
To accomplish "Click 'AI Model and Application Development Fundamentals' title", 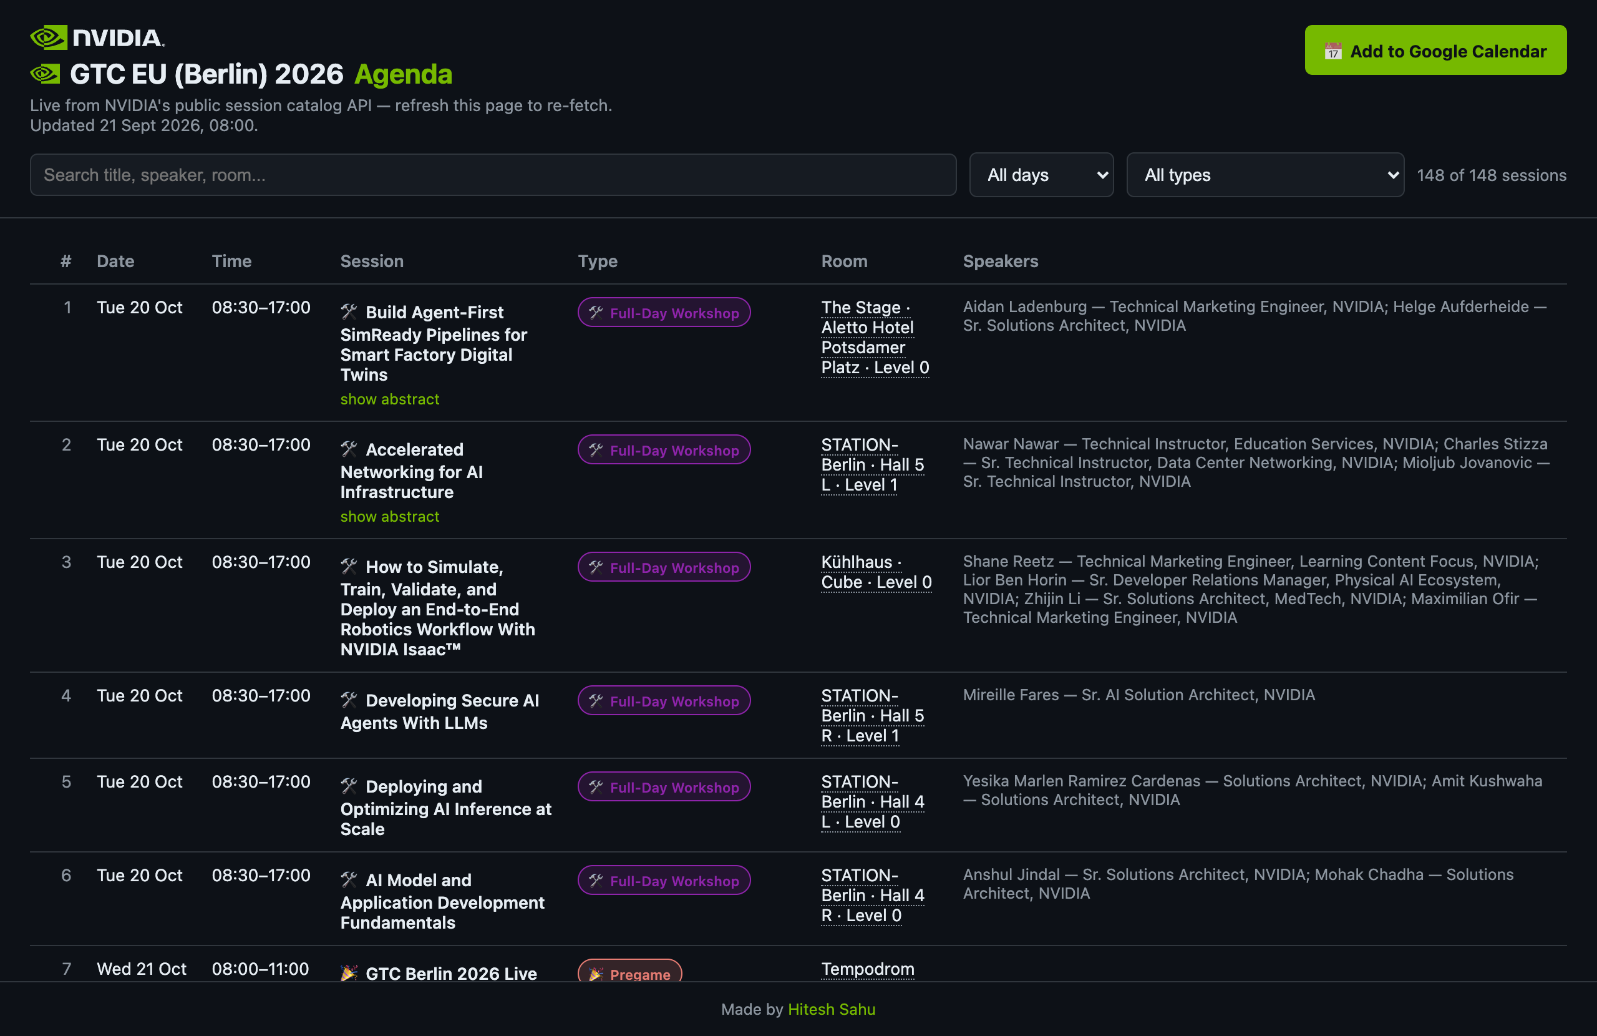I will pos(442,901).
